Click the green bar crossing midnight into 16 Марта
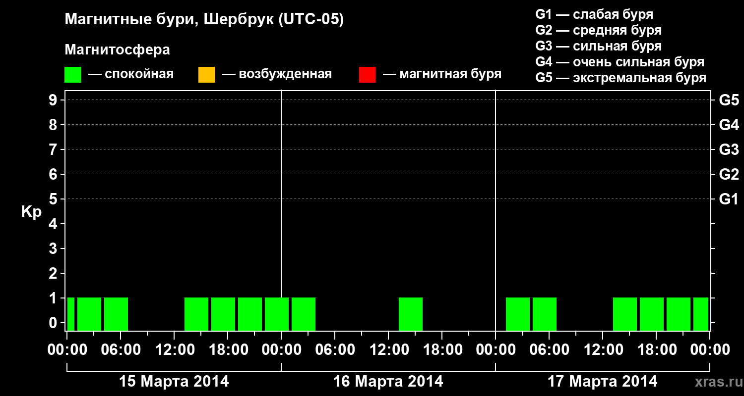Screen dimensions: 744x396 coord(277,314)
